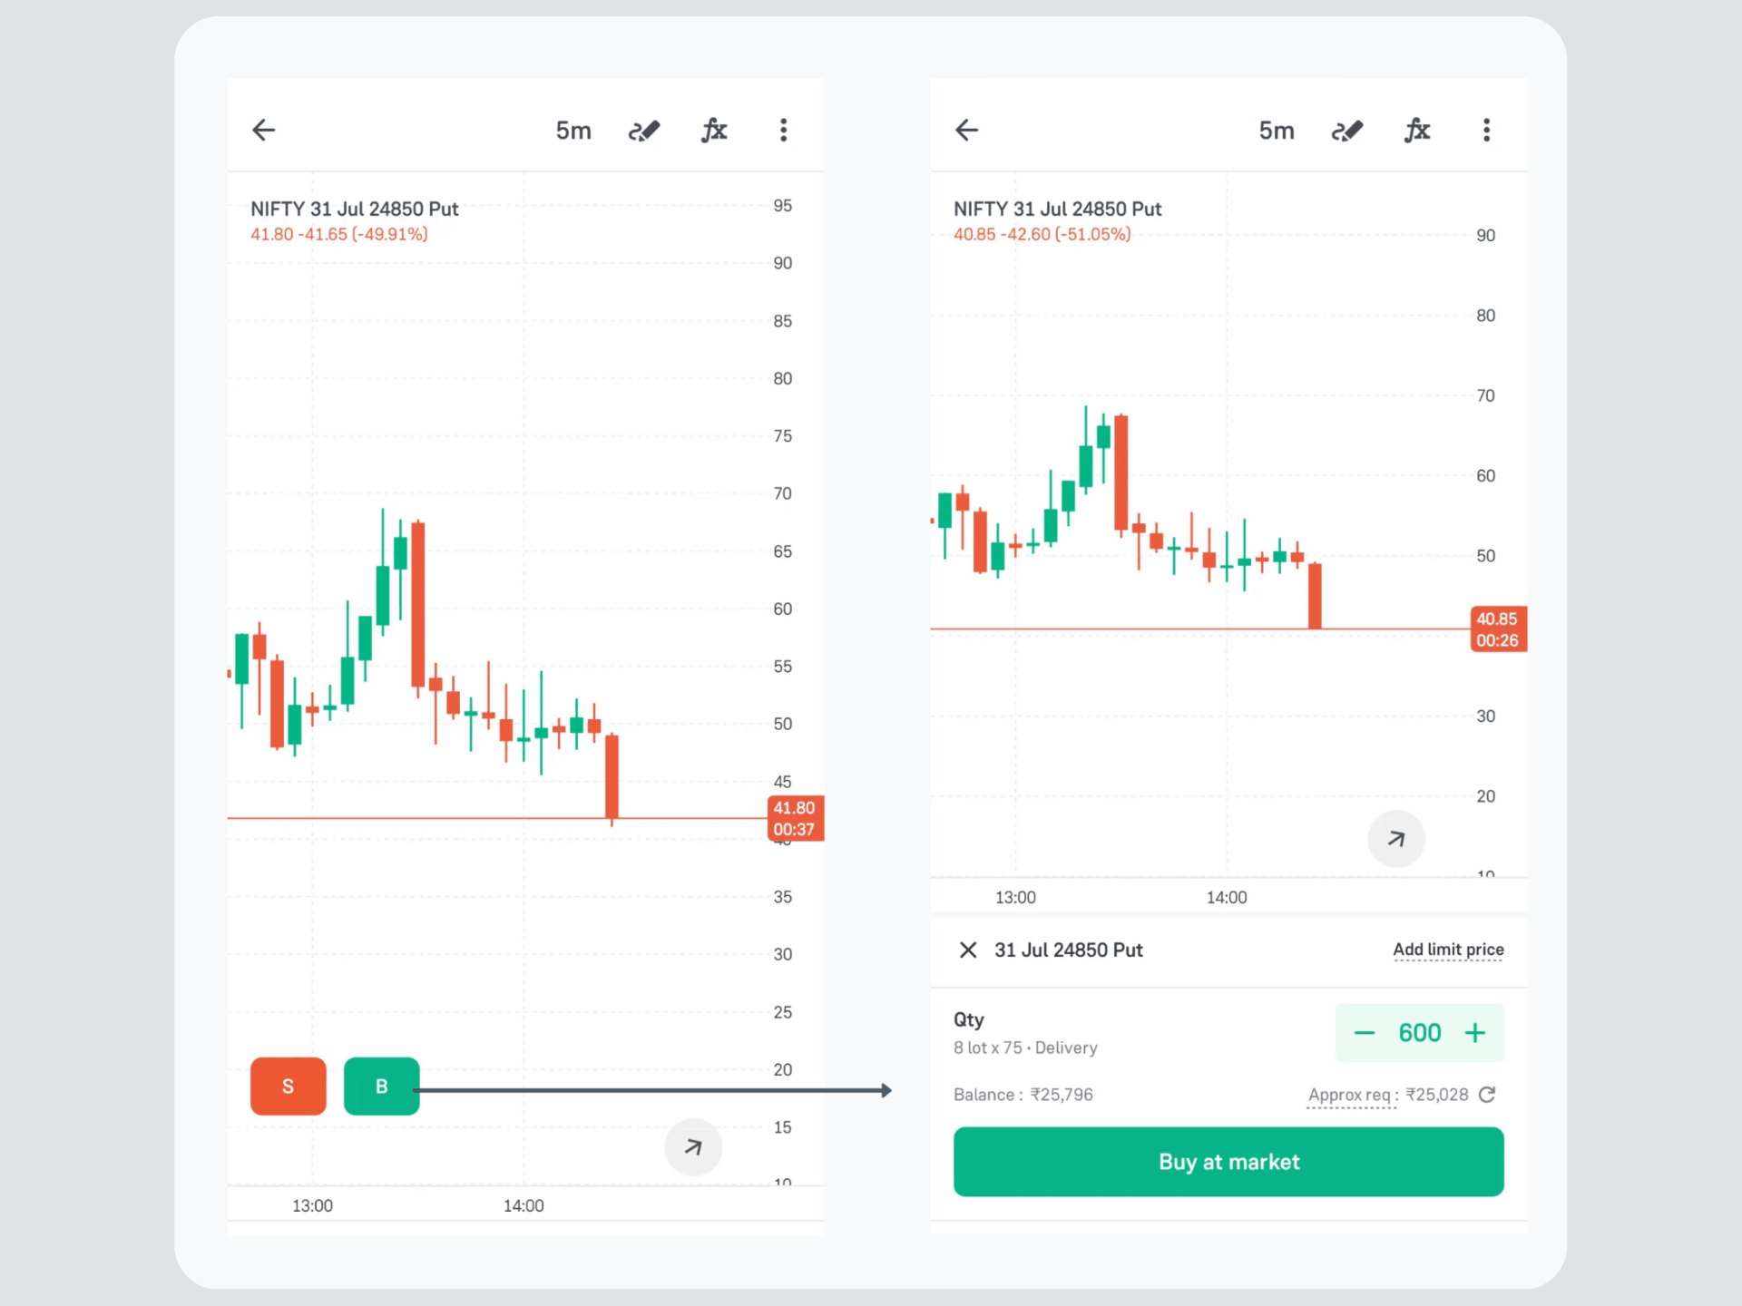Change 5m timeframe on left chart
The image size is (1742, 1306).
pos(573,131)
